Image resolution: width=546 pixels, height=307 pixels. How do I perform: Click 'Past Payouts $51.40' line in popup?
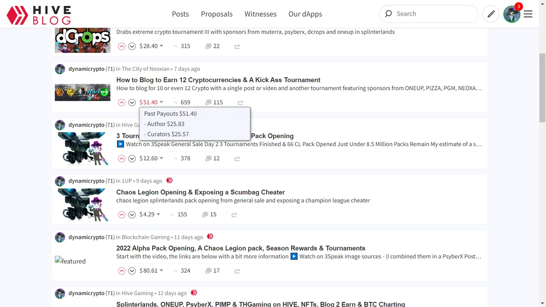click(x=171, y=113)
